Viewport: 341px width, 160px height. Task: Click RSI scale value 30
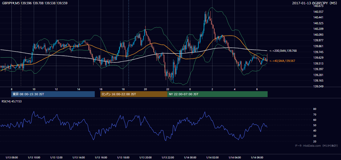click(315, 136)
